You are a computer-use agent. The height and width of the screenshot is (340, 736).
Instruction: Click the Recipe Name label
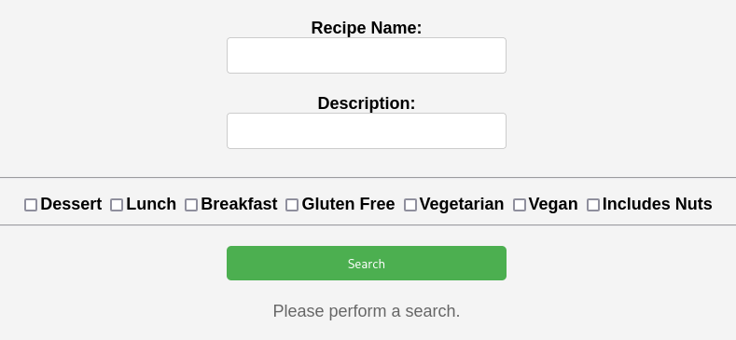366,28
